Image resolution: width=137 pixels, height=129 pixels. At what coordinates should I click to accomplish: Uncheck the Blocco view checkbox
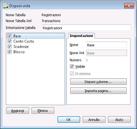(9, 52)
